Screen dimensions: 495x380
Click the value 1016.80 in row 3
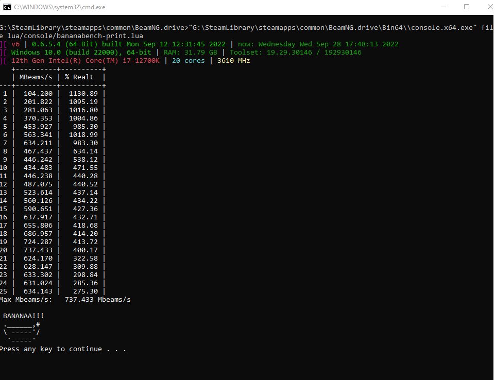pyautogui.click(x=83, y=110)
